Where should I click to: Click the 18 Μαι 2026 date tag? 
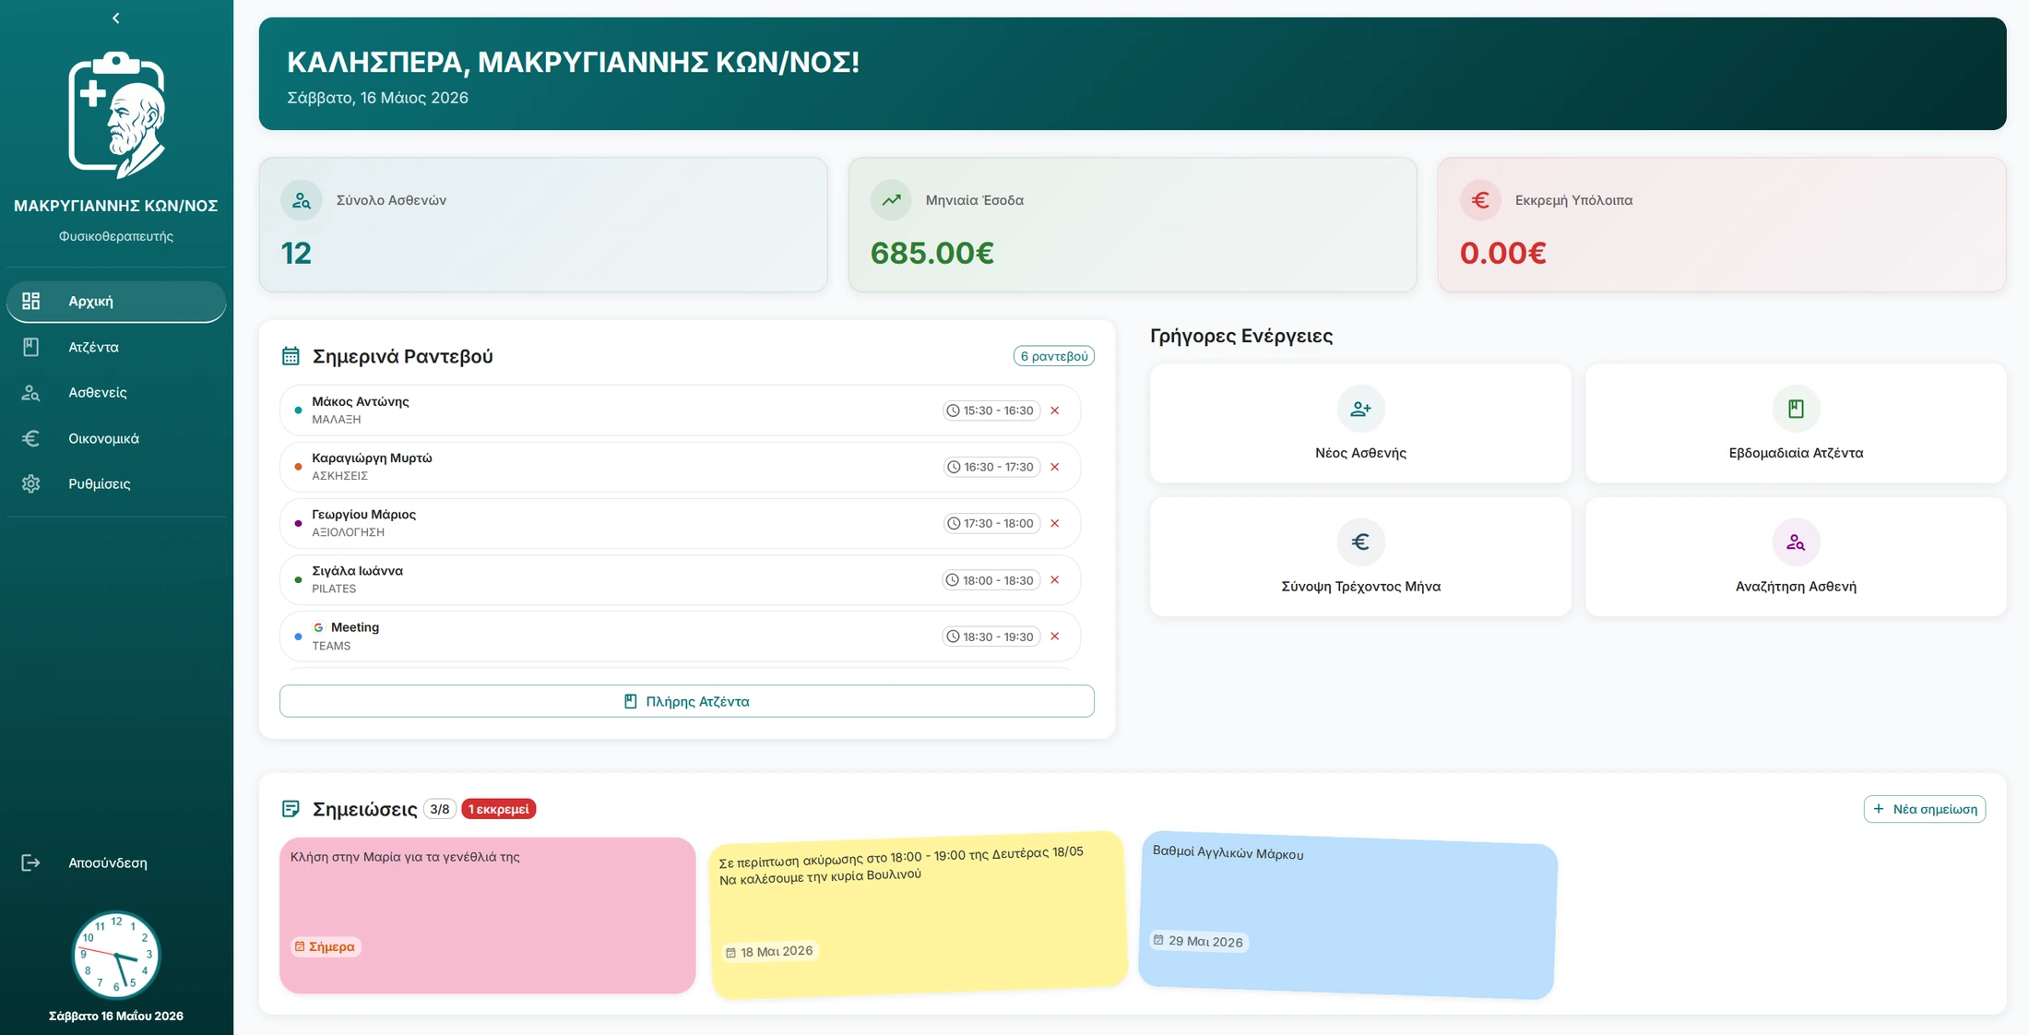(x=770, y=951)
